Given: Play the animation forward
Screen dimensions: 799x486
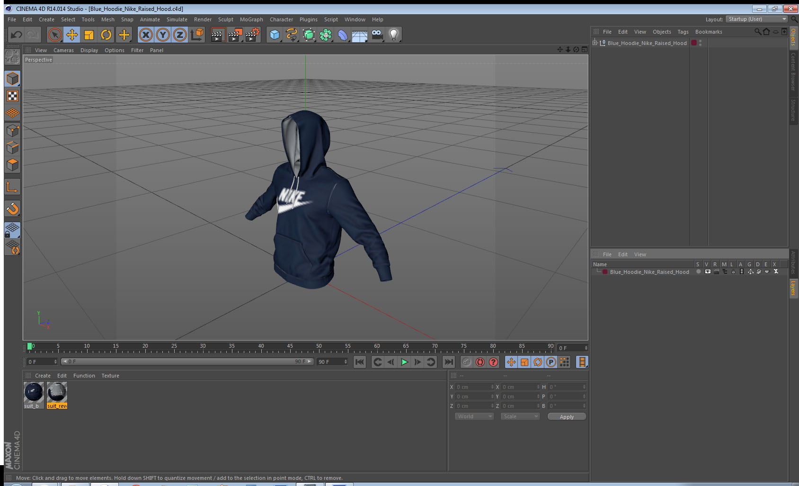Looking at the screenshot, I should (x=404, y=362).
